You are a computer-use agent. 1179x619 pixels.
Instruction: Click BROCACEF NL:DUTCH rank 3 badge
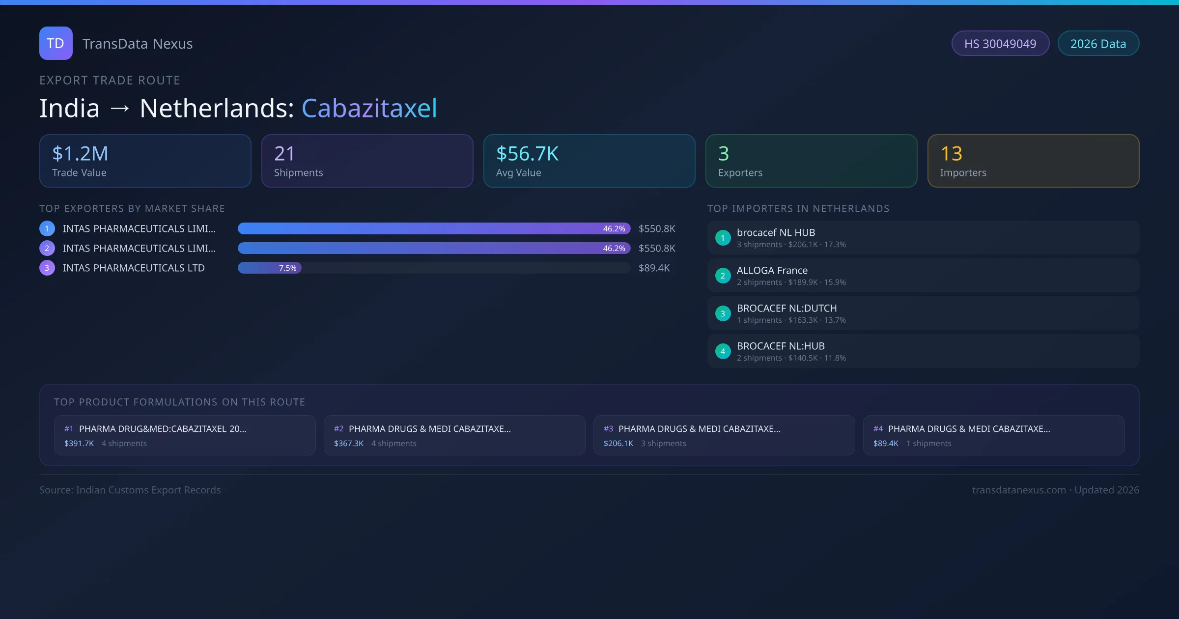pyautogui.click(x=723, y=313)
